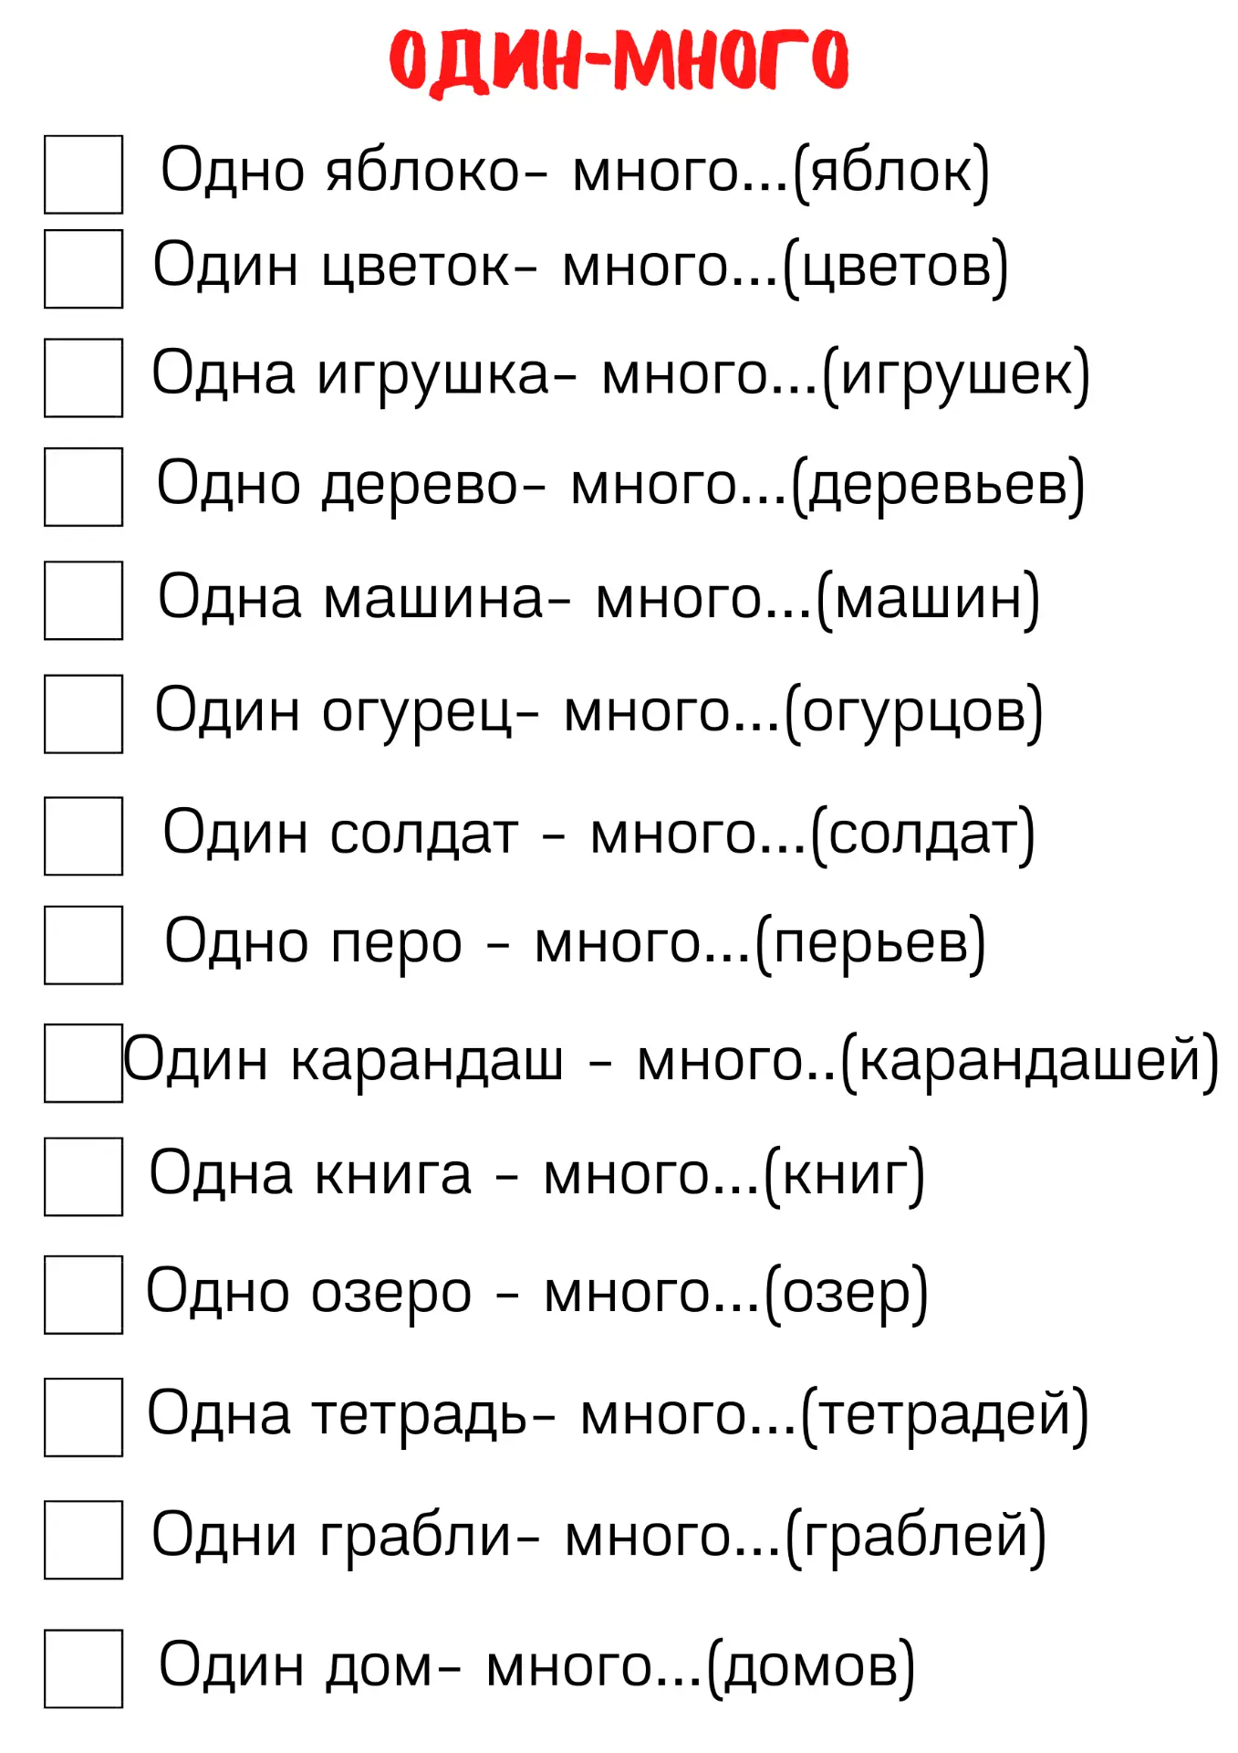Mark the Одна игрушка checkbox
This screenshot has width=1238, height=1753.
[x=83, y=378]
